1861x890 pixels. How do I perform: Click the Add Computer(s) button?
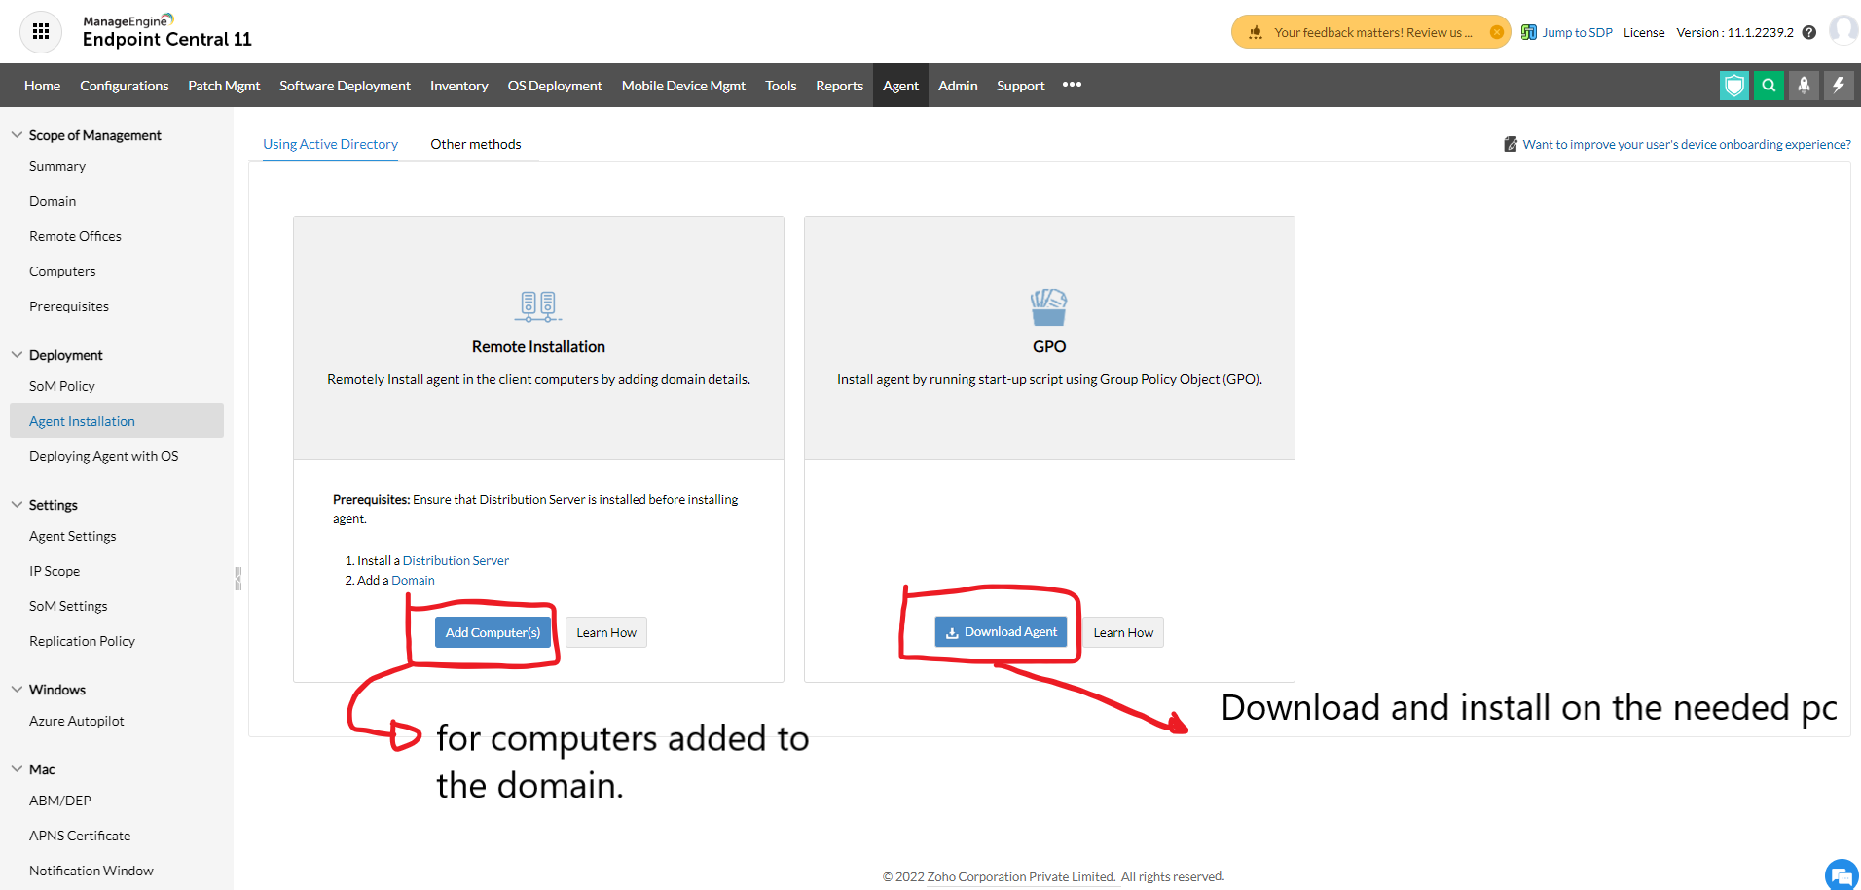tap(493, 632)
